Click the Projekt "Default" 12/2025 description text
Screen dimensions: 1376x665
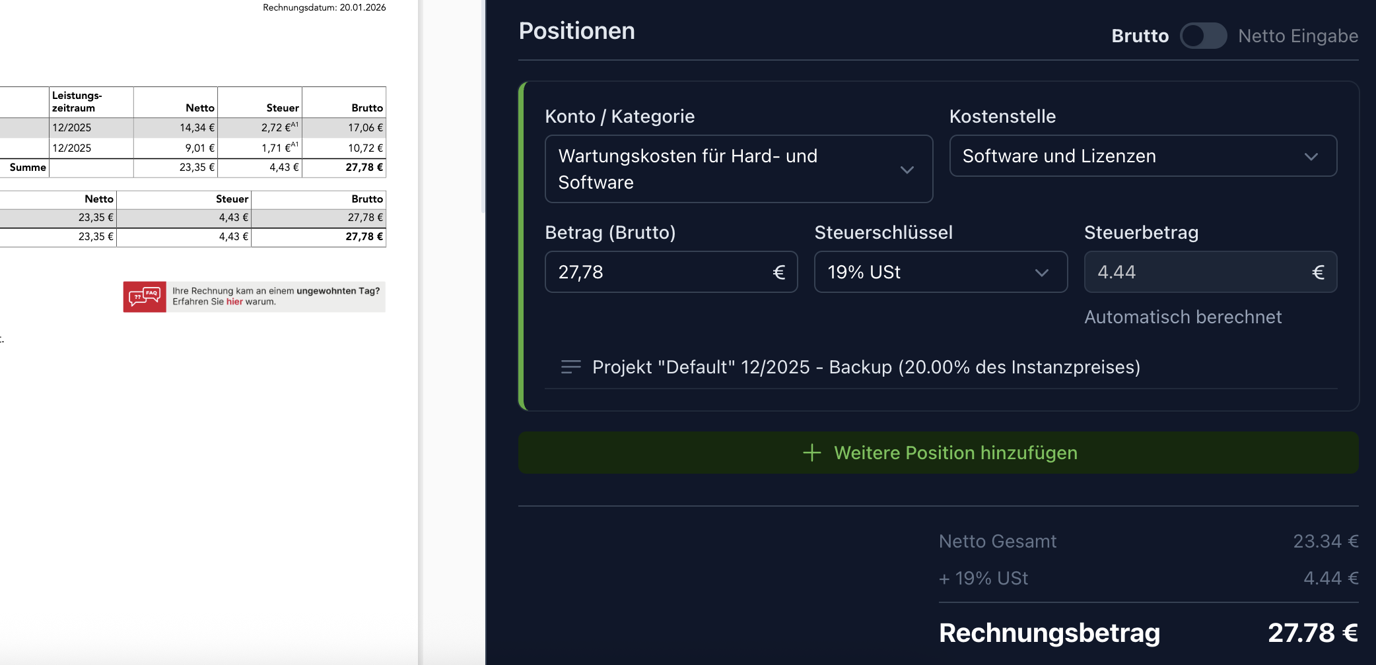(x=866, y=367)
